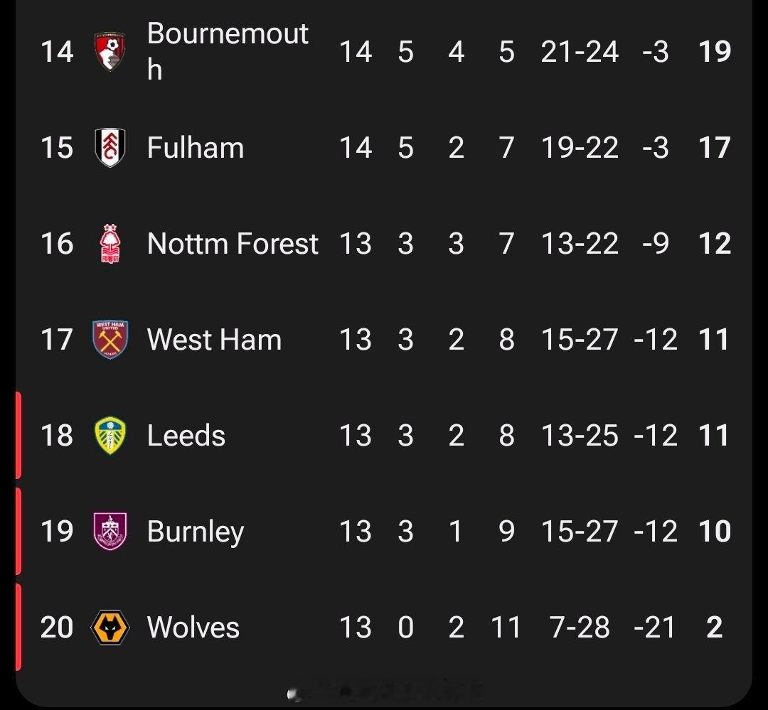Image resolution: width=768 pixels, height=710 pixels.
Task: Open the Bournemouth team name
Action: tap(228, 51)
